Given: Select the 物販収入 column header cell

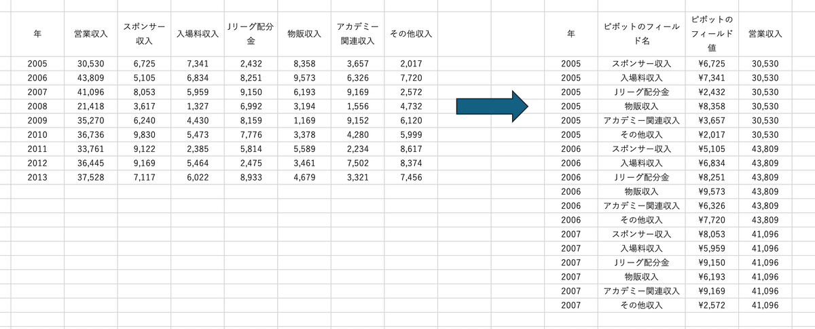Looking at the screenshot, I should click(x=304, y=33).
